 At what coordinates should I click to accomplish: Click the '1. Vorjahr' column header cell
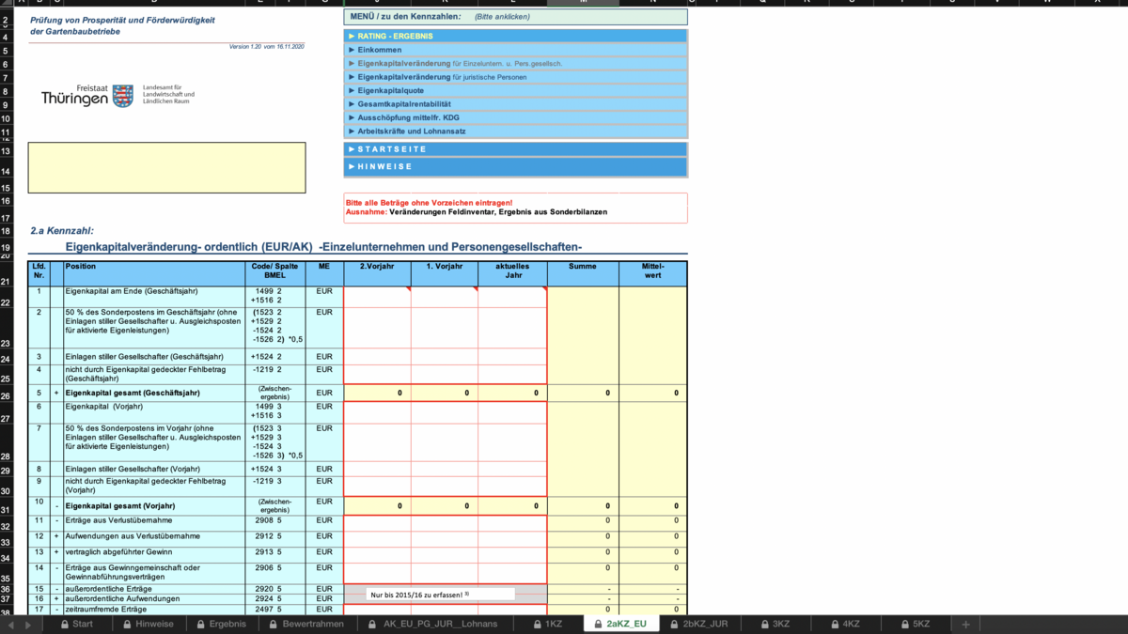pos(445,273)
